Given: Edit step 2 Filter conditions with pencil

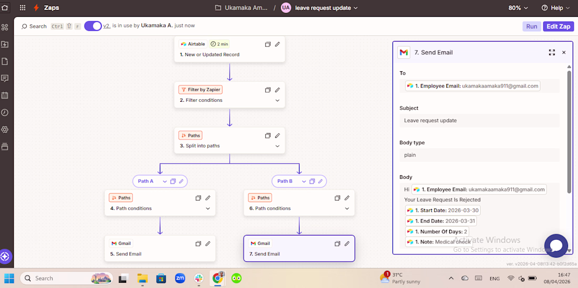Looking at the screenshot, I should (277, 90).
